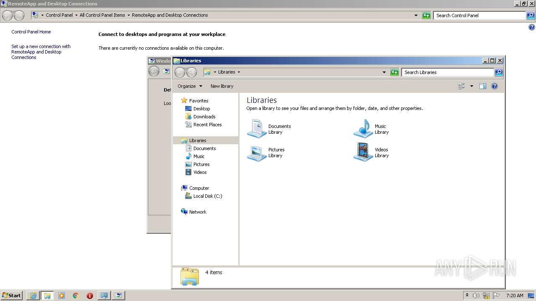
Task: Click the Control Panel Back arrow
Action: tap(7, 15)
